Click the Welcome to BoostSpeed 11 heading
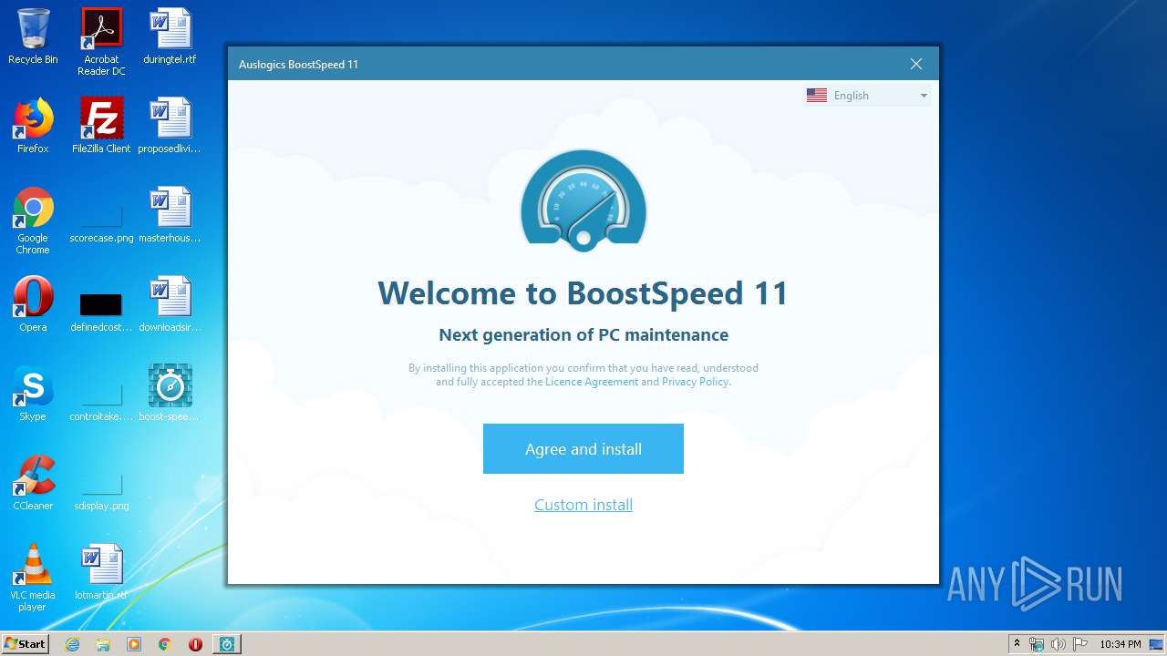 point(583,293)
